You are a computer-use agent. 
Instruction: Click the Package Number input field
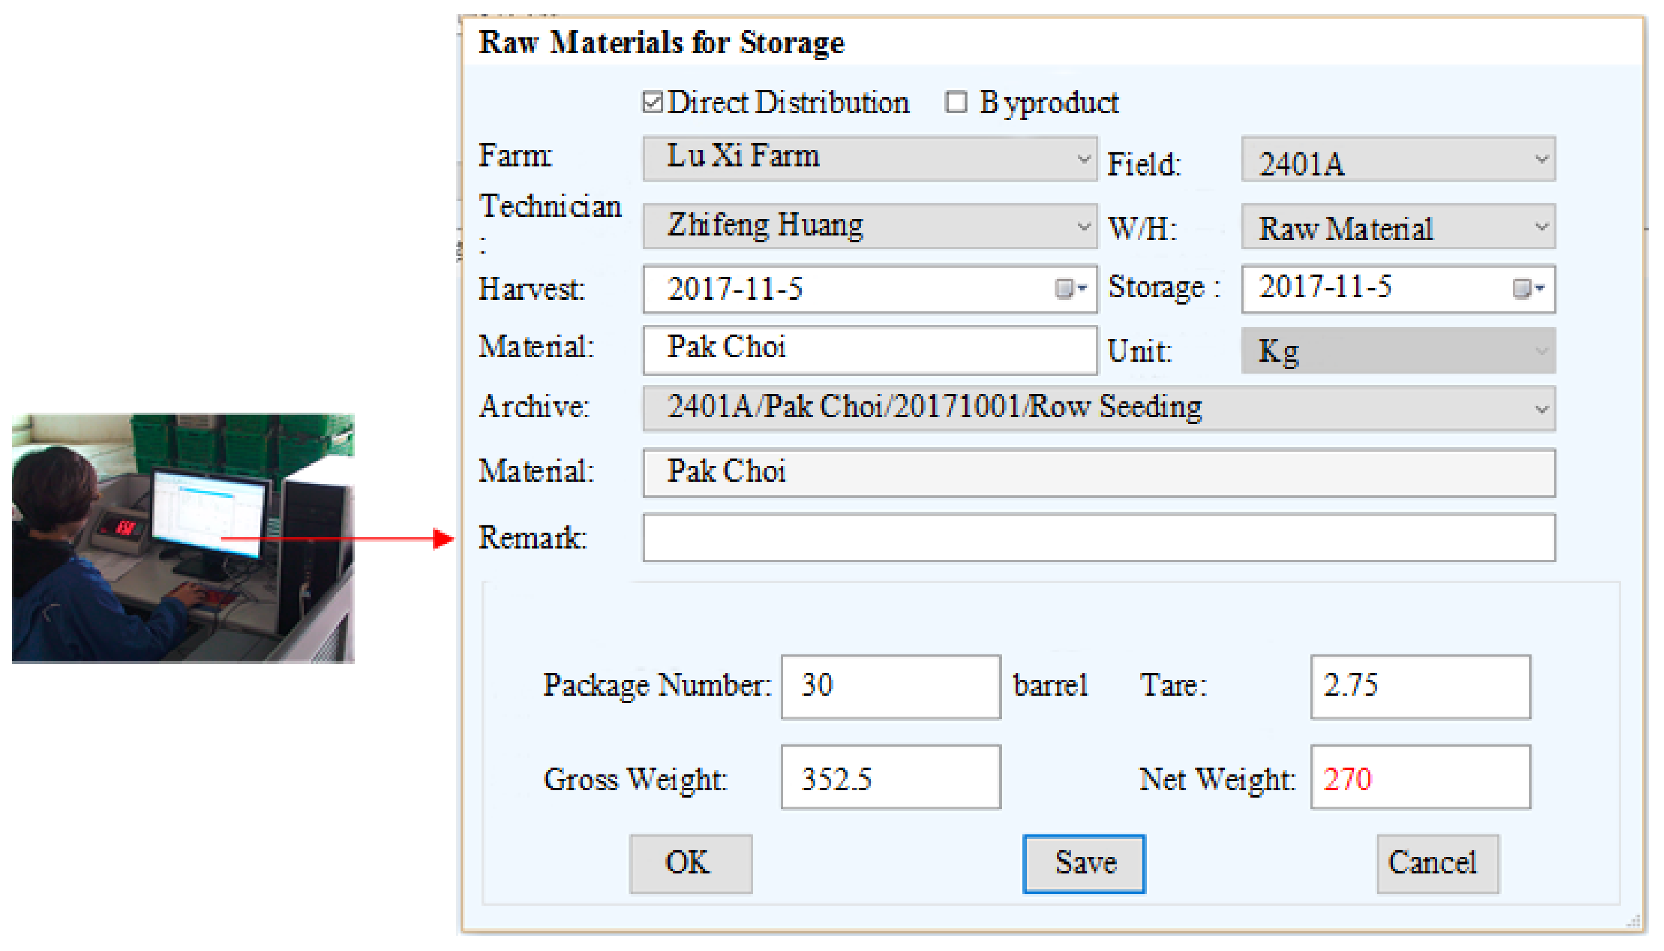[x=890, y=686]
